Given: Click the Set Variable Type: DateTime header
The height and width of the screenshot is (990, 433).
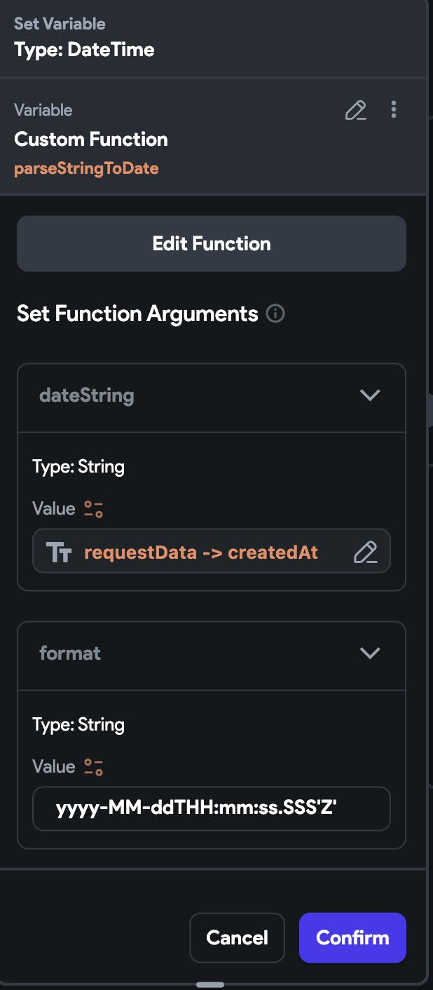Looking at the screenshot, I should tap(84, 37).
